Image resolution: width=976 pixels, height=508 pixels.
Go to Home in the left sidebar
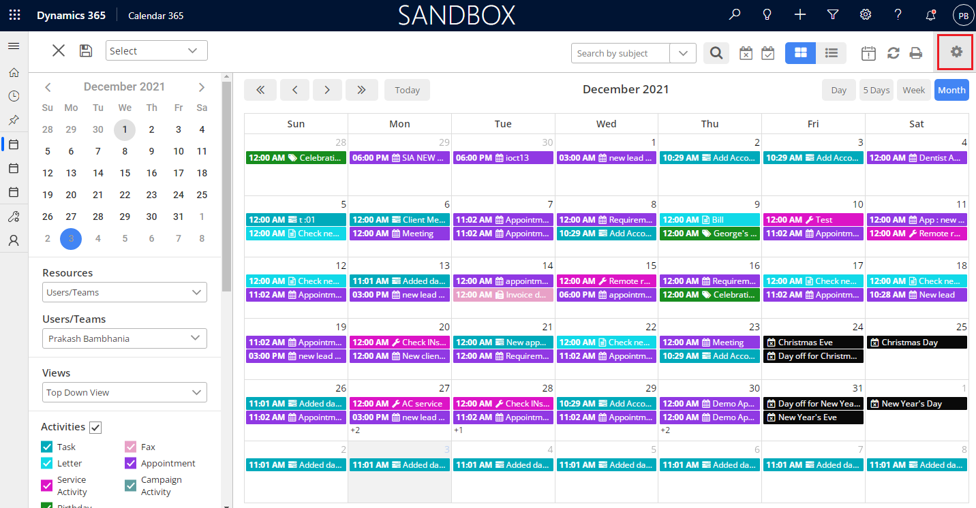(14, 72)
